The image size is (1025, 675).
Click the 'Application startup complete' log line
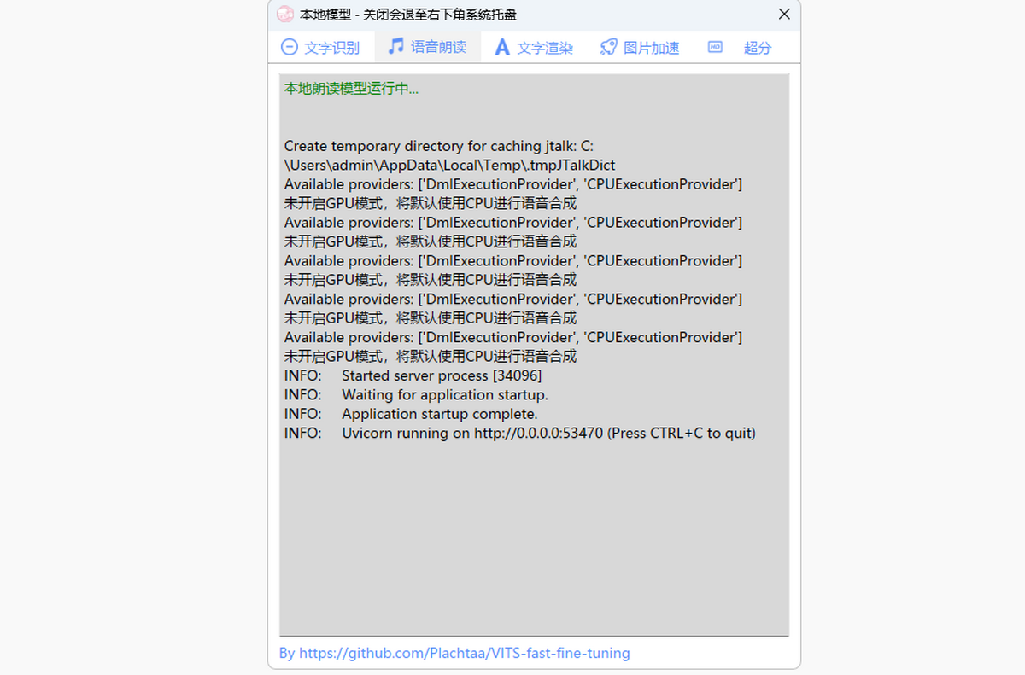coord(411,414)
